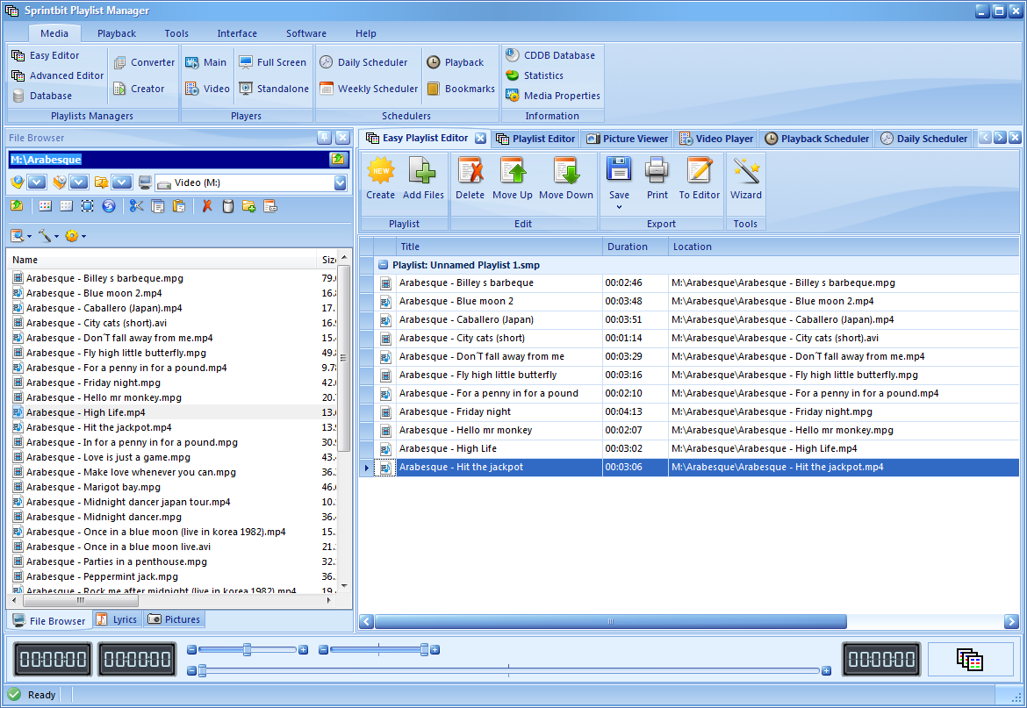Click the refresh globe icon in File Browser
This screenshot has width=1027, height=708.
(x=109, y=206)
